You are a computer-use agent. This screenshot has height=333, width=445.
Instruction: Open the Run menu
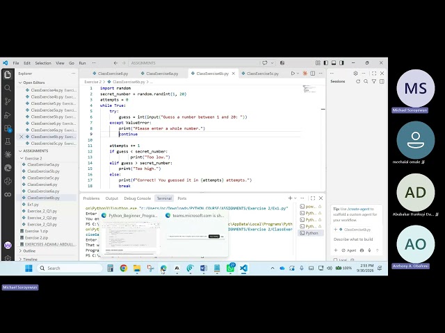click(x=82, y=63)
